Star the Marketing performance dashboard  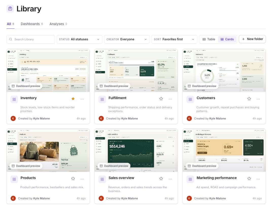coord(249,179)
